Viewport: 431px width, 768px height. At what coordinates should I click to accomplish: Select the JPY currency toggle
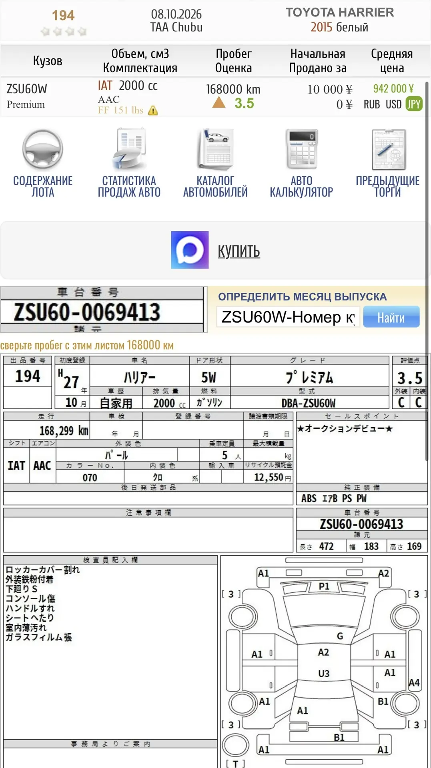coord(414,104)
